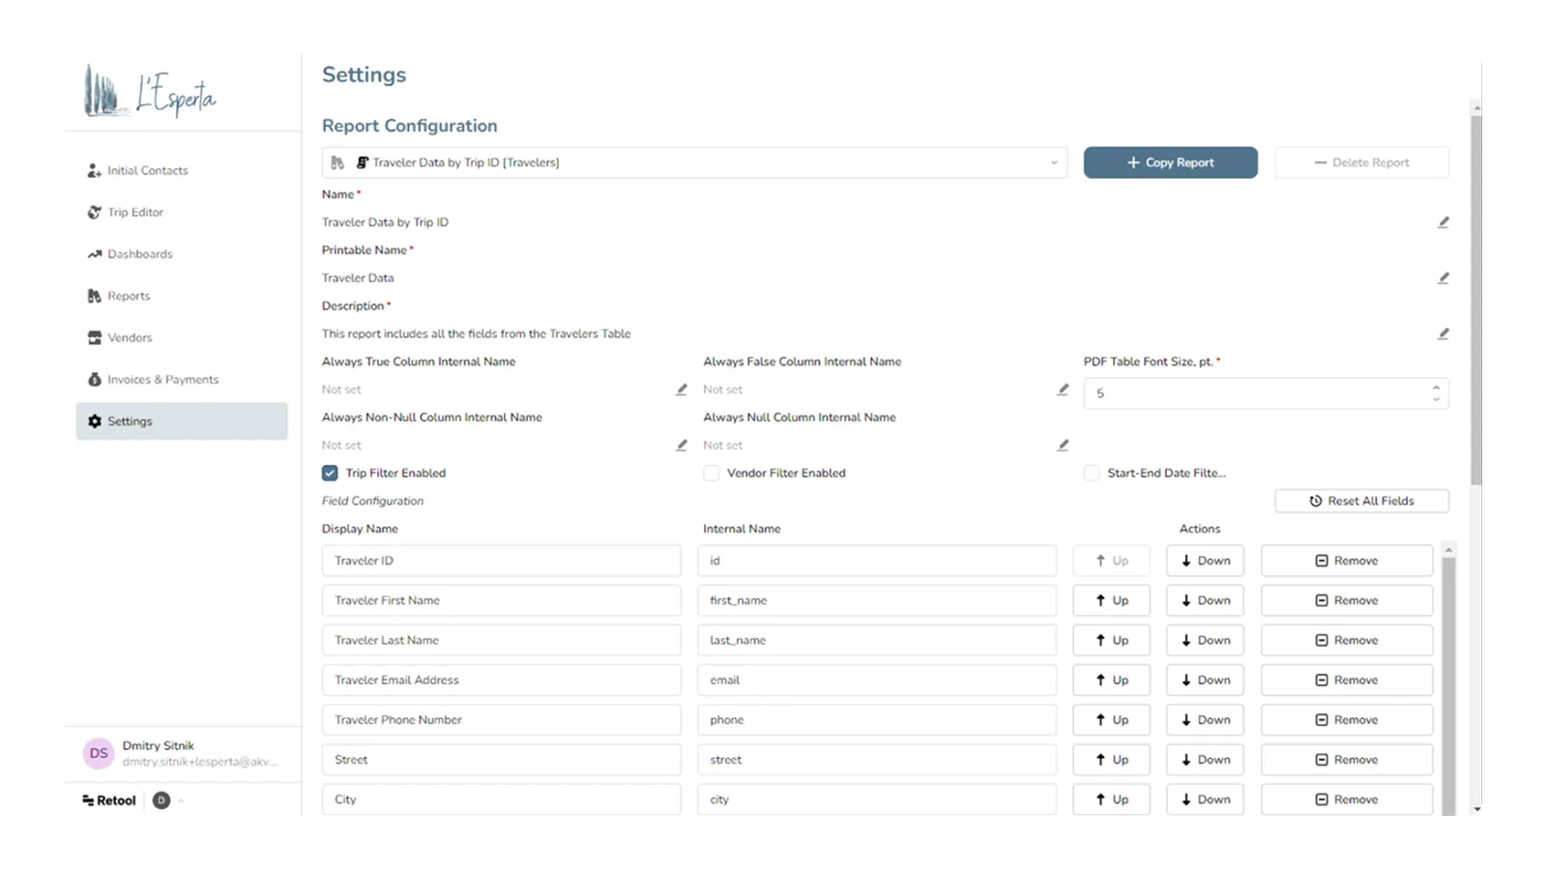The height and width of the screenshot is (870, 1547).
Task: Enable the Vendor Filter Enabled checkbox
Action: click(712, 474)
